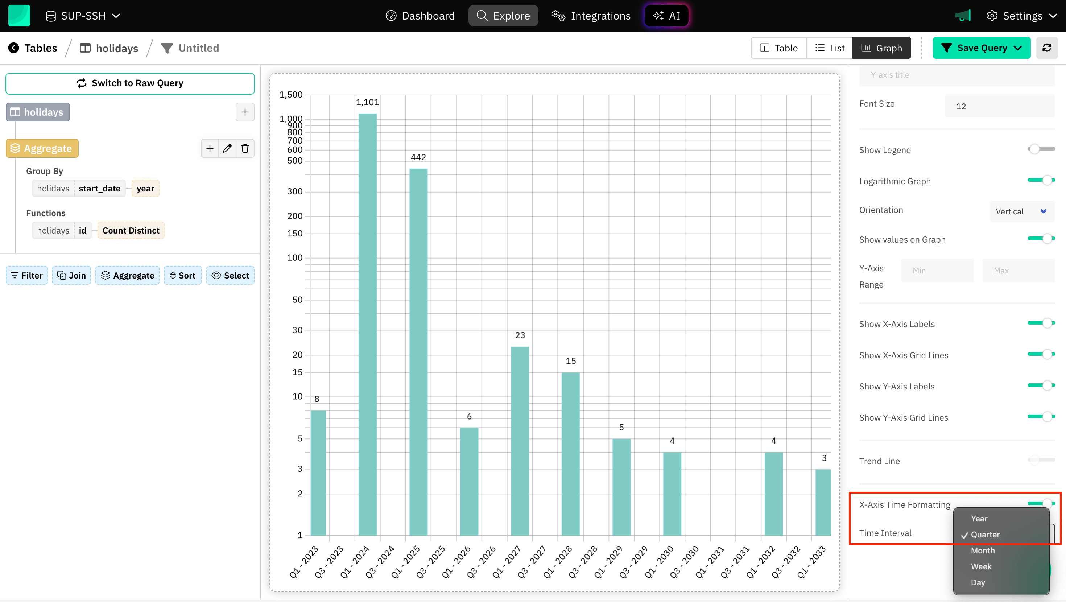The height and width of the screenshot is (602, 1066).
Task: Switch to List view
Action: 829,48
